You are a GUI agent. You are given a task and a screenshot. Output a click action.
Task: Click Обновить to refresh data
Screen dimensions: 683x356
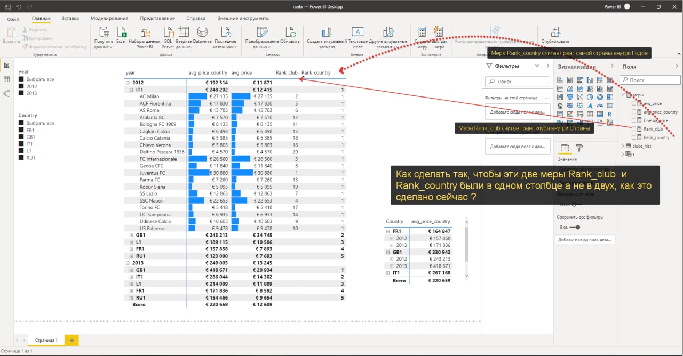pos(290,35)
